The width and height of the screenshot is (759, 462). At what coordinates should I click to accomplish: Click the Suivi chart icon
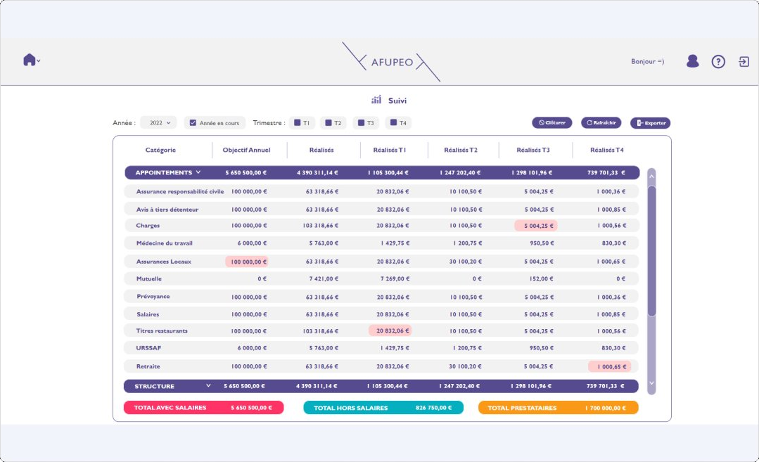[x=376, y=100]
